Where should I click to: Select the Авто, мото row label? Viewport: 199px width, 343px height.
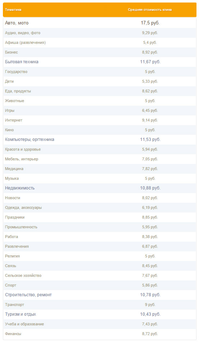(17, 23)
